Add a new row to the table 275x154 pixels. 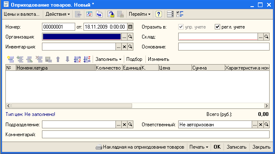[x=10, y=59]
